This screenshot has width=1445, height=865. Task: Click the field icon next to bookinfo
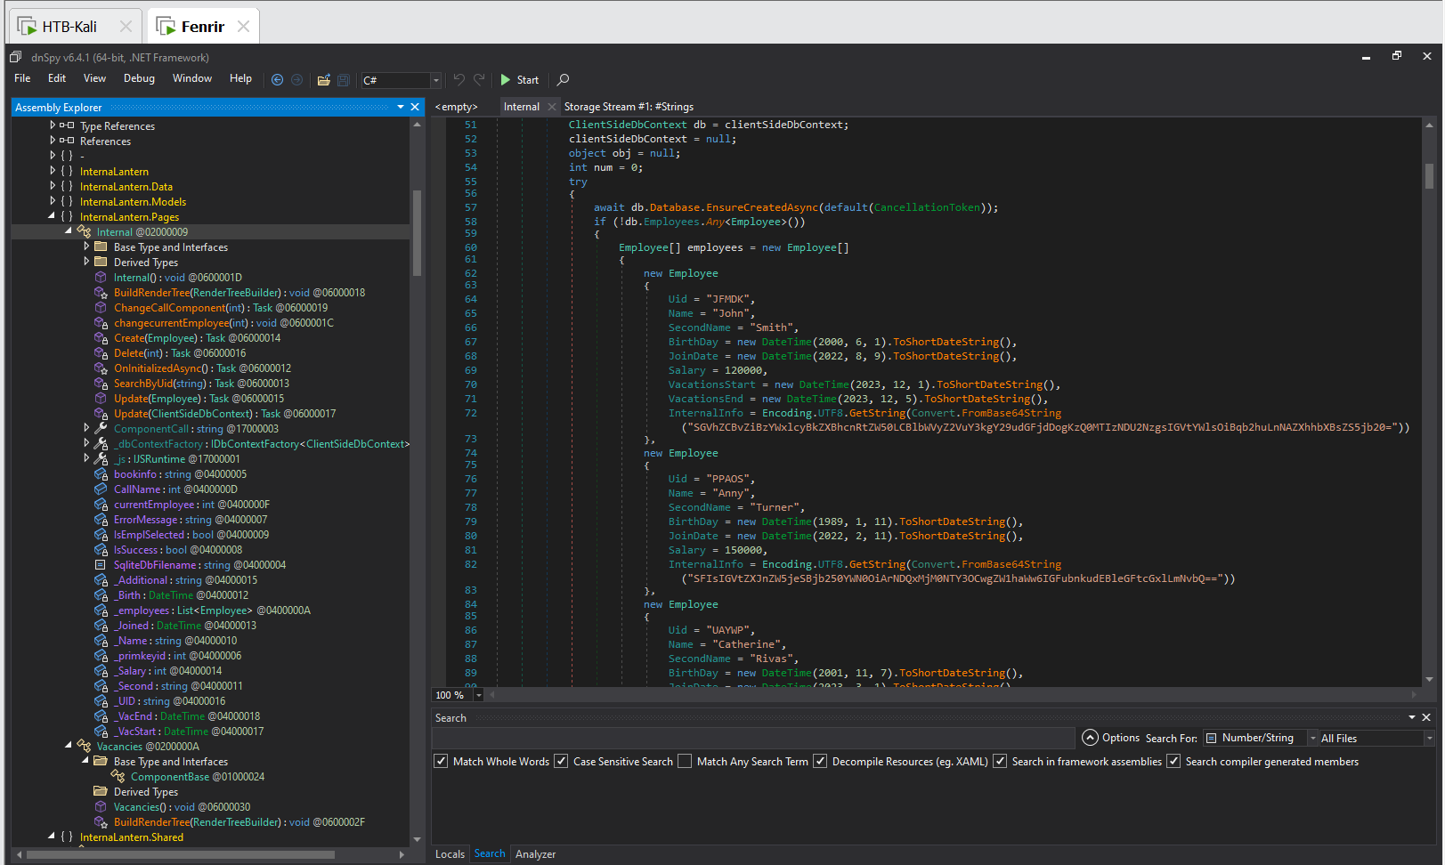[101, 474]
